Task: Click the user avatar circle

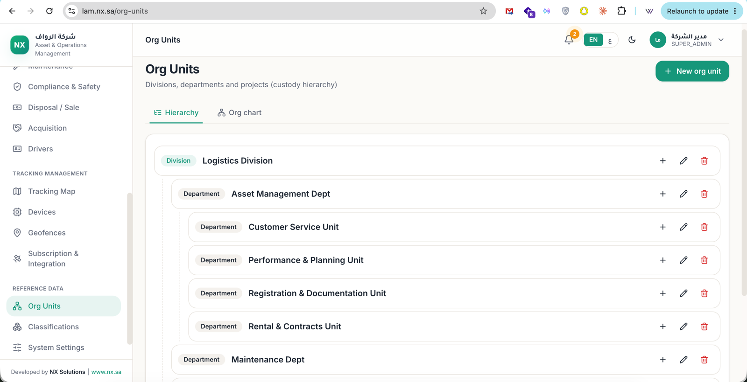Action: tap(658, 40)
